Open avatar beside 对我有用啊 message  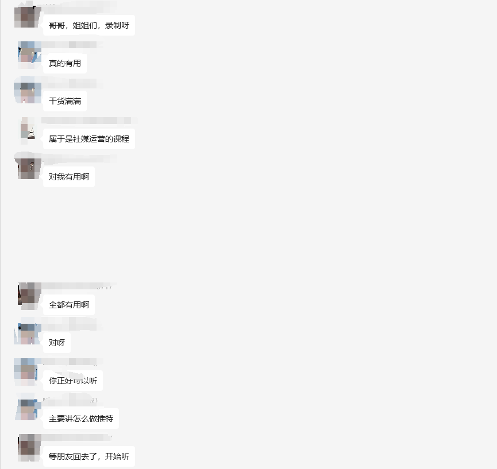[x=28, y=168]
